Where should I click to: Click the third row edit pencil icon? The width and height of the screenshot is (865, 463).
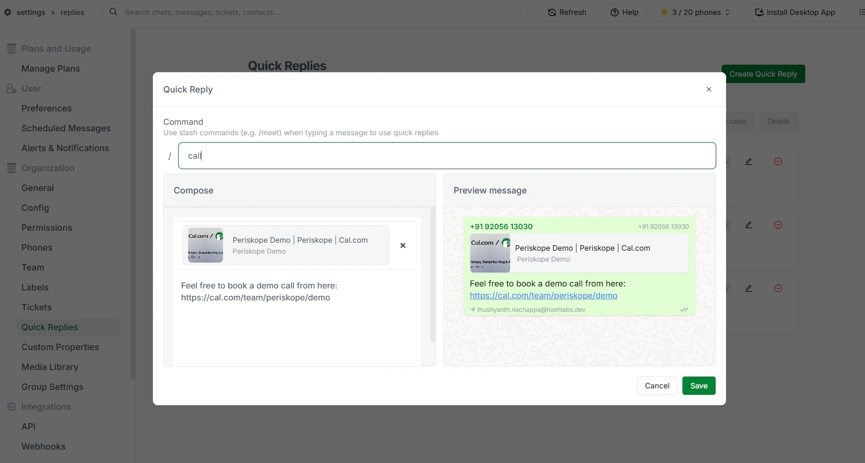(748, 288)
